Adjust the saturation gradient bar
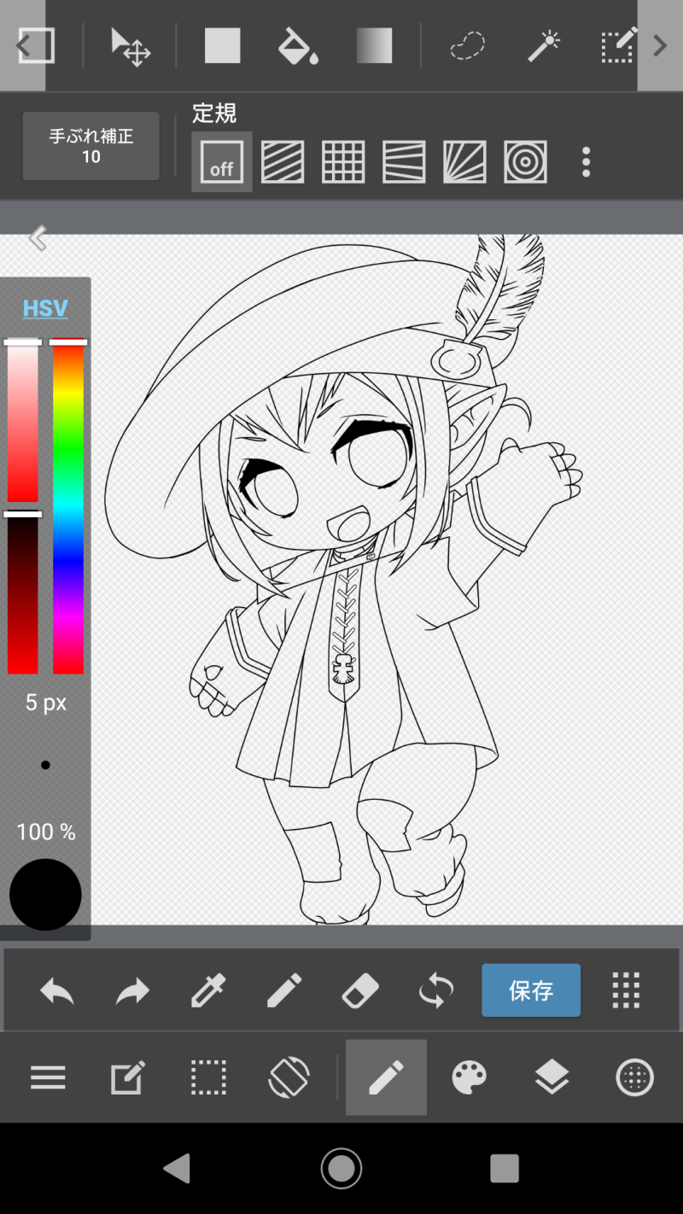This screenshot has height=1214, width=683. click(23, 423)
